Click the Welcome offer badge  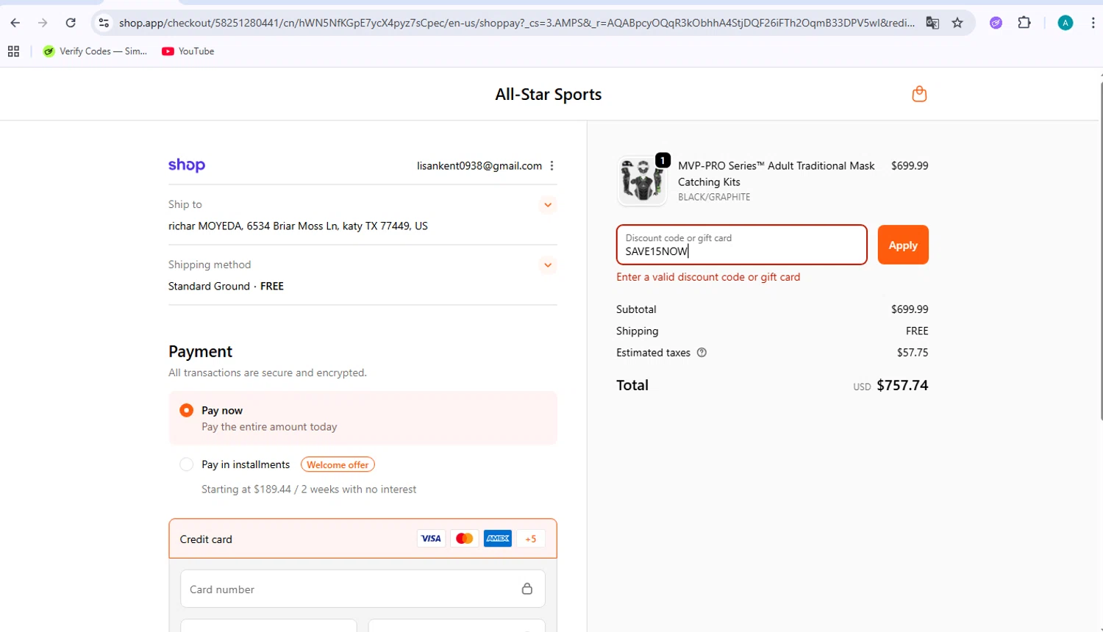(x=338, y=464)
